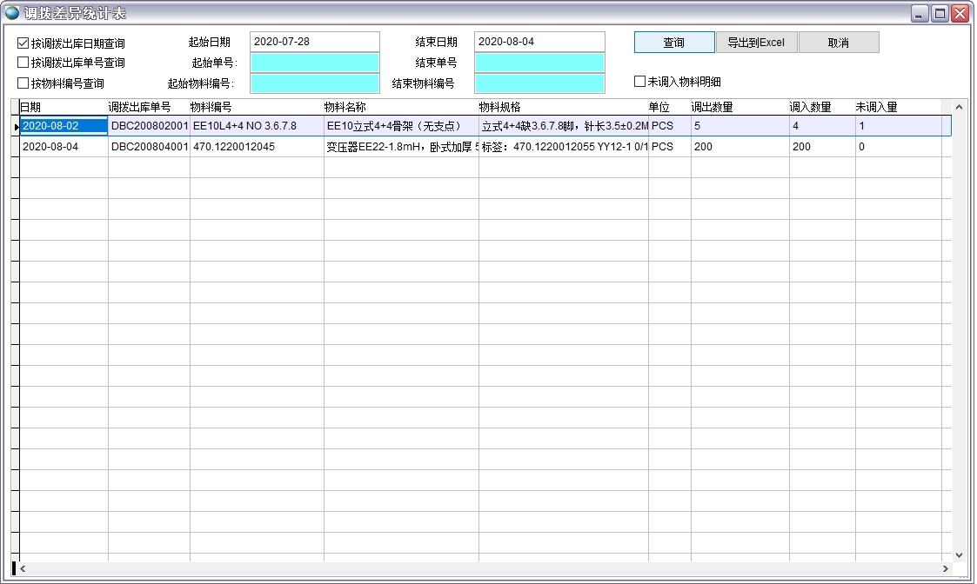Check the 未调入物料明细 option
This screenshot has width=977, height=584.
pos(639,82)
